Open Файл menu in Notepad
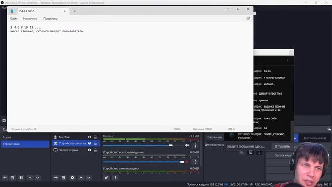The width and height of the screenshot is (332, 187). click(x=13, y=19)
